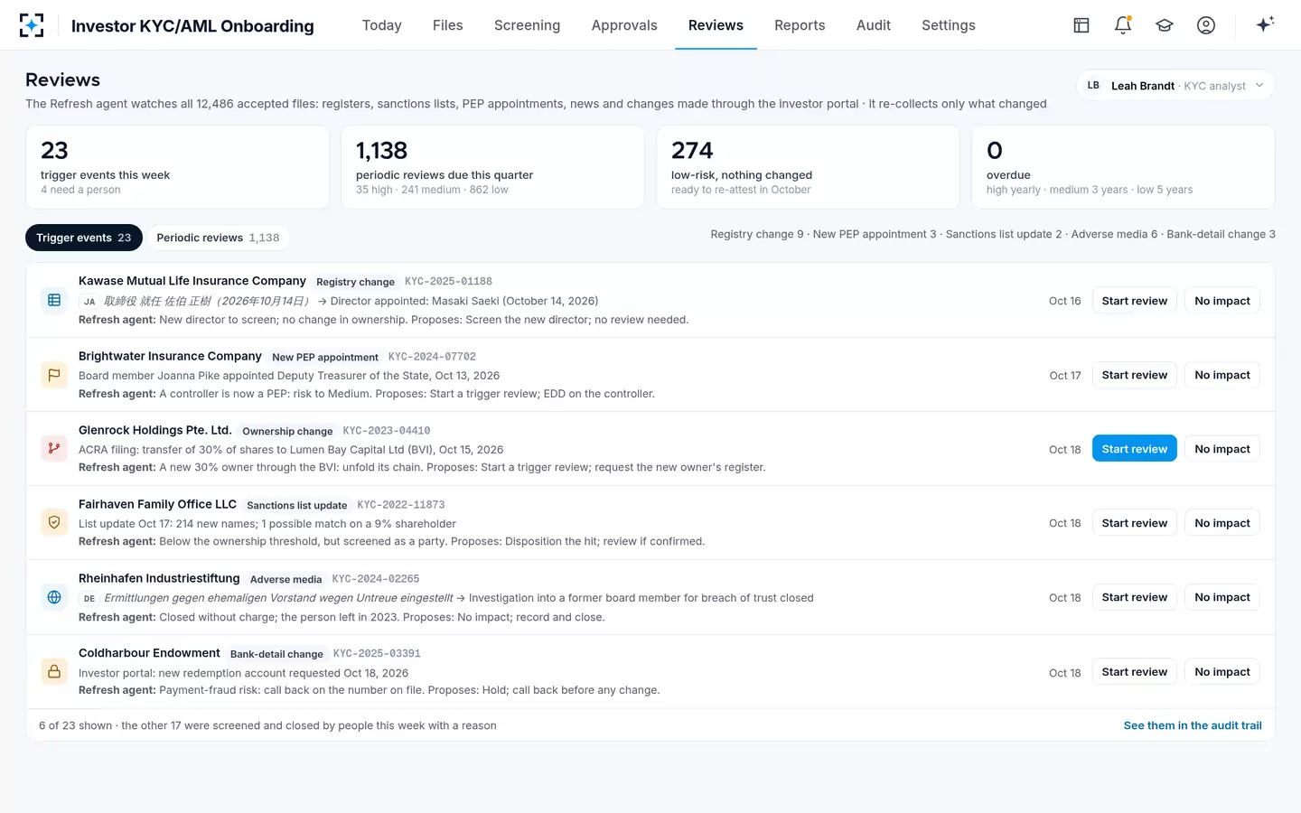Screen dimensions: 1301x813
Task: Open the Settings tab
Action: pos(948,25)
